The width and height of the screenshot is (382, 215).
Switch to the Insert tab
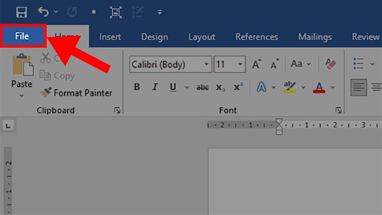(x=110, y=37)
